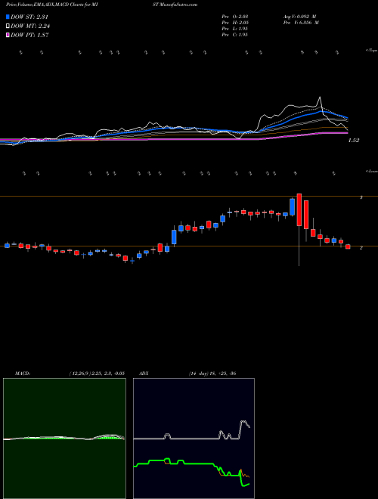Image resolution: width=378 pixels, height=499 pixels.
Task: Select the 'DOW ST: 2.31' legend label
Action: pos(29,17)
